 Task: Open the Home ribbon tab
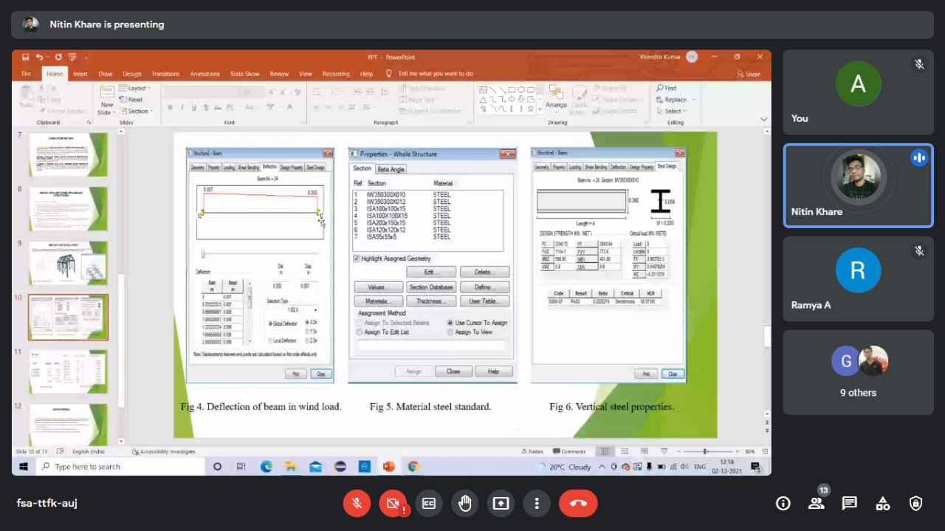[55, 74]
